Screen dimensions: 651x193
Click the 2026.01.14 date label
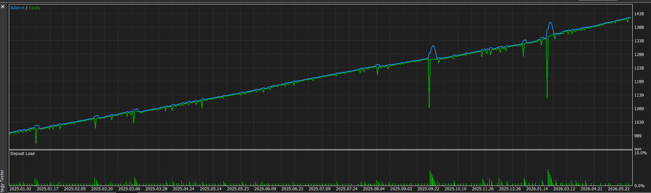[x=537, y=189]
